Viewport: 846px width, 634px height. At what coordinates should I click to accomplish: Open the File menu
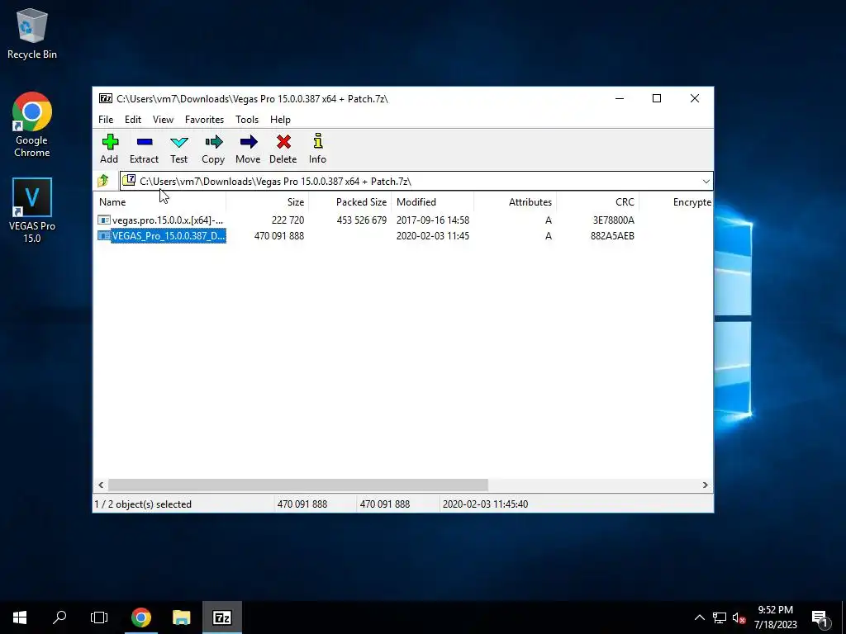point(106,120)
